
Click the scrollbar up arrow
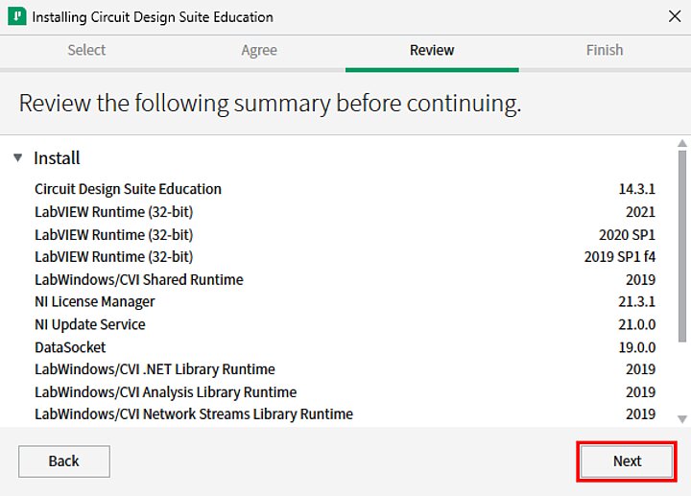click(682, 143)
